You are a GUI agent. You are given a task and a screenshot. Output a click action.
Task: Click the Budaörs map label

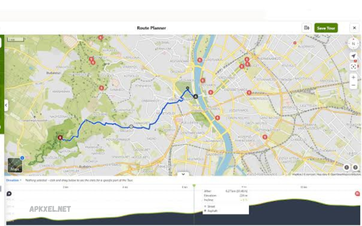85,167
